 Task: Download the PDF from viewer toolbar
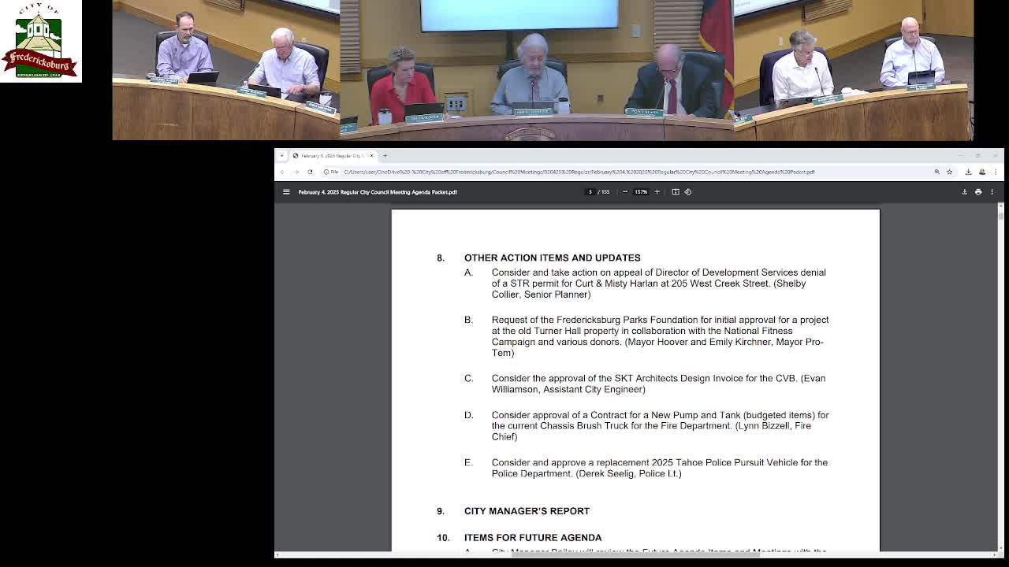pos(964,192)
